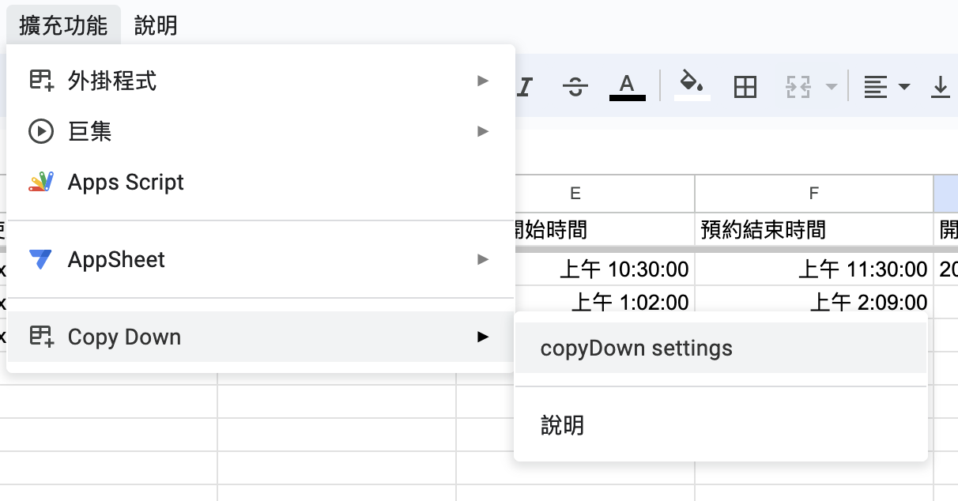Open the horizontal align dropdown
The width and height of the screenshot is (958, 501).
click(x=886, y=86)
